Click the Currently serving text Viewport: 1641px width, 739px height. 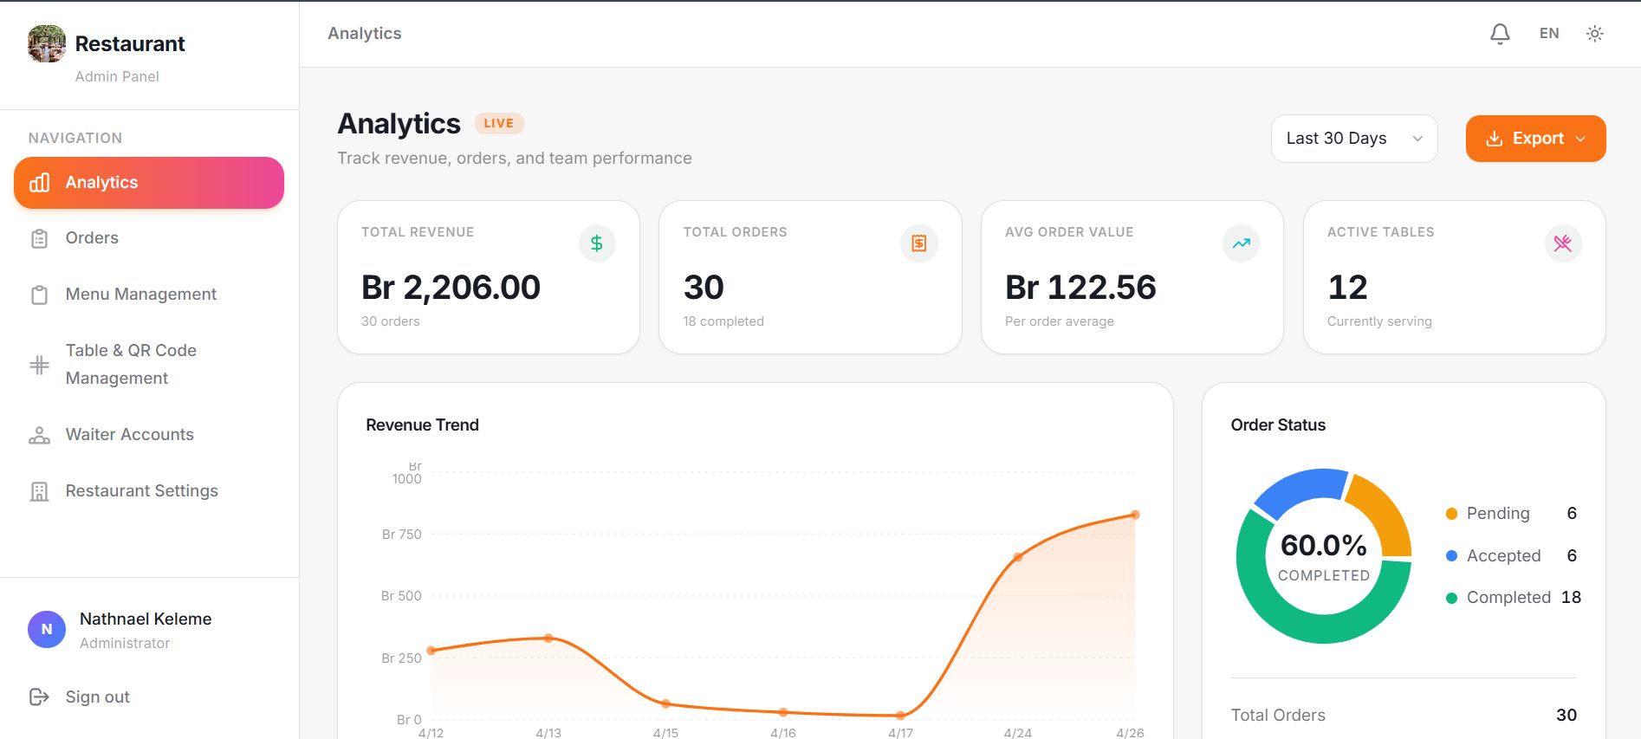1379,321
